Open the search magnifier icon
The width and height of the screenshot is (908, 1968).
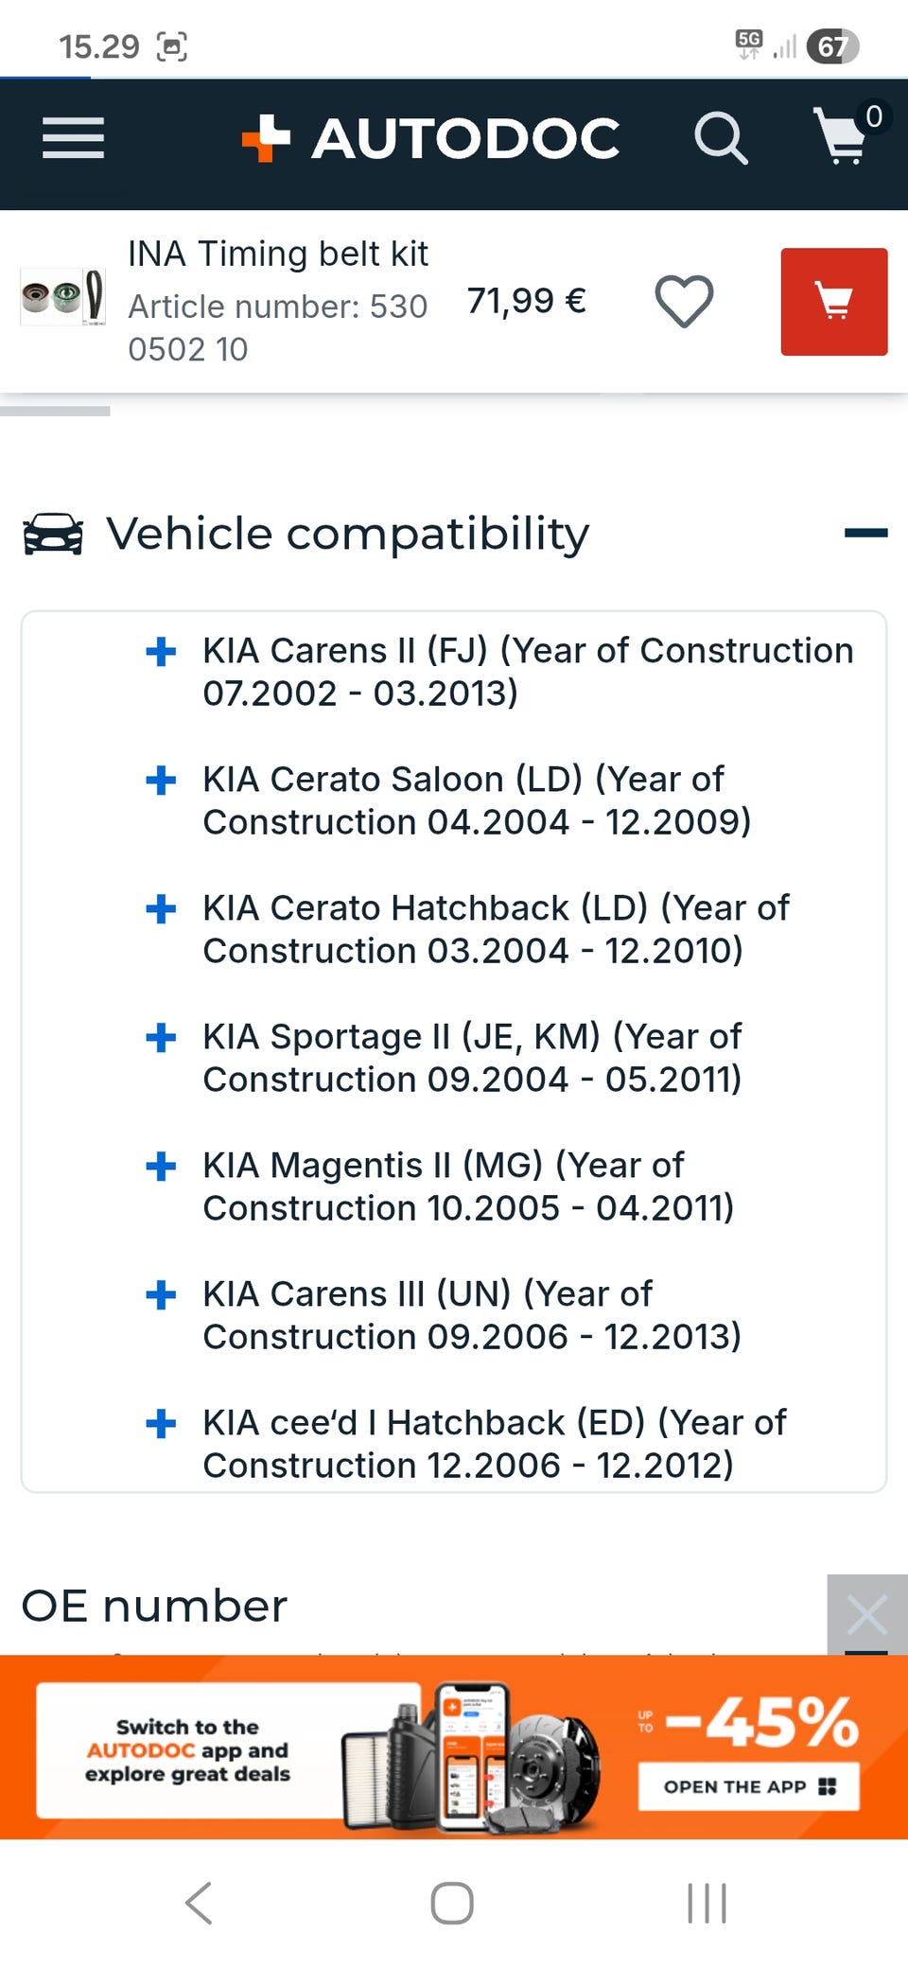[x=721, y=138]
